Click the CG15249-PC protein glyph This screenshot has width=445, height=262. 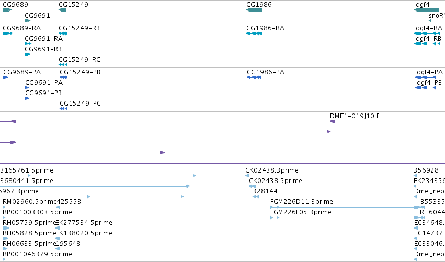[x=64, y=109]
